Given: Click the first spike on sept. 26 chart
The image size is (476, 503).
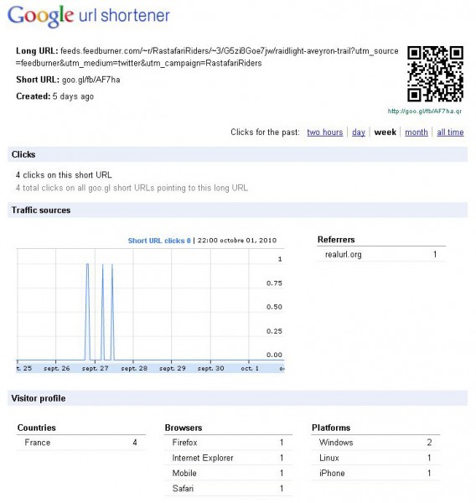Looking at the screenshot, I should (87, 312).
